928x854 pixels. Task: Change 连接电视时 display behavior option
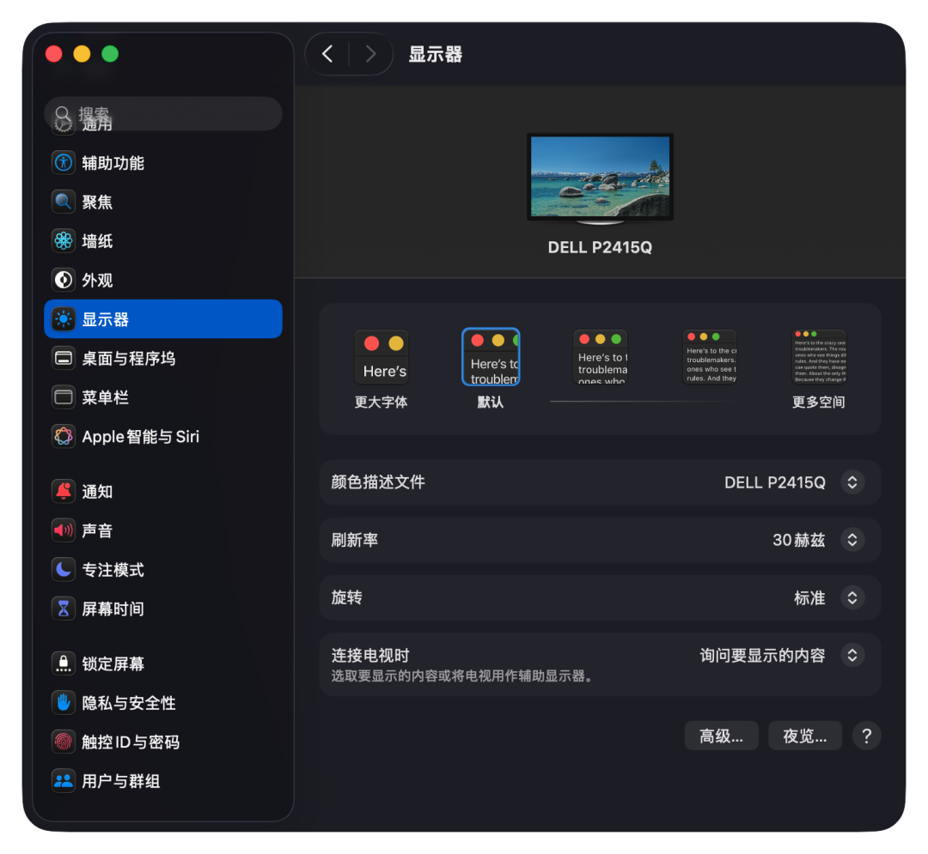click(852, 654)
